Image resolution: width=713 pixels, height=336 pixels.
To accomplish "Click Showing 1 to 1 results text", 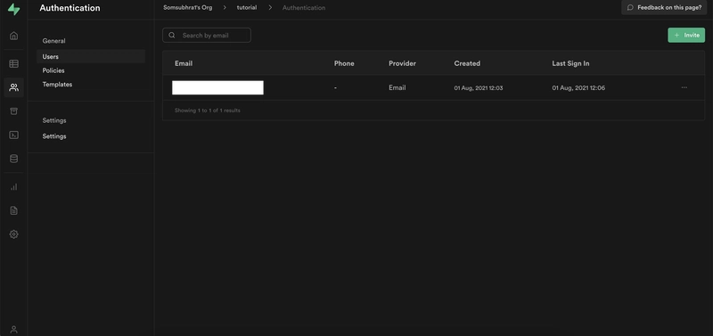I will 208,111.
